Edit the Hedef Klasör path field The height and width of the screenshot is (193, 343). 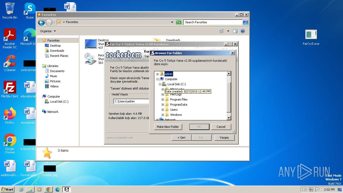click(131, 101)
